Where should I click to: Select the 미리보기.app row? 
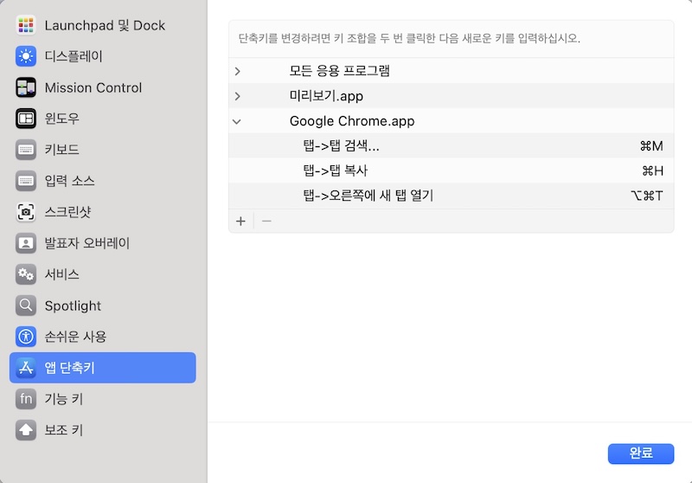pyautogui.click(x=451, y=96)
